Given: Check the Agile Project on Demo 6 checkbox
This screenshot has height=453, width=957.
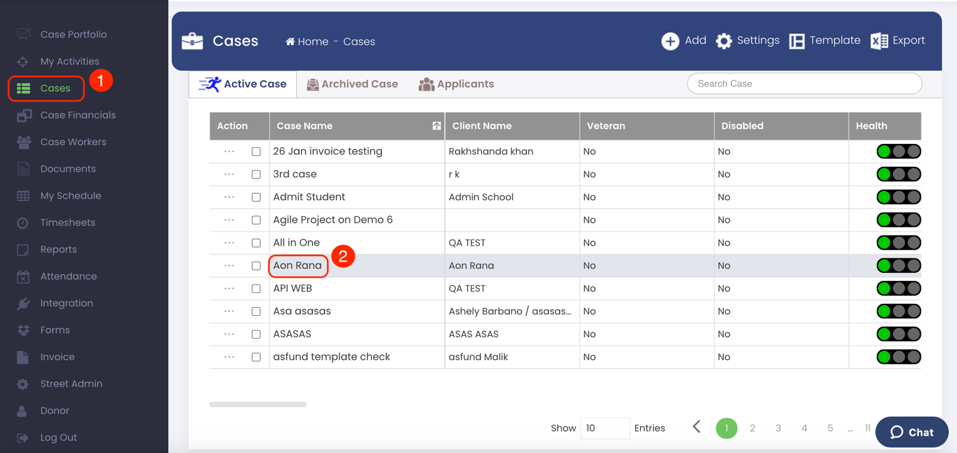Looking at the screenshot, I should pos(256,220).
